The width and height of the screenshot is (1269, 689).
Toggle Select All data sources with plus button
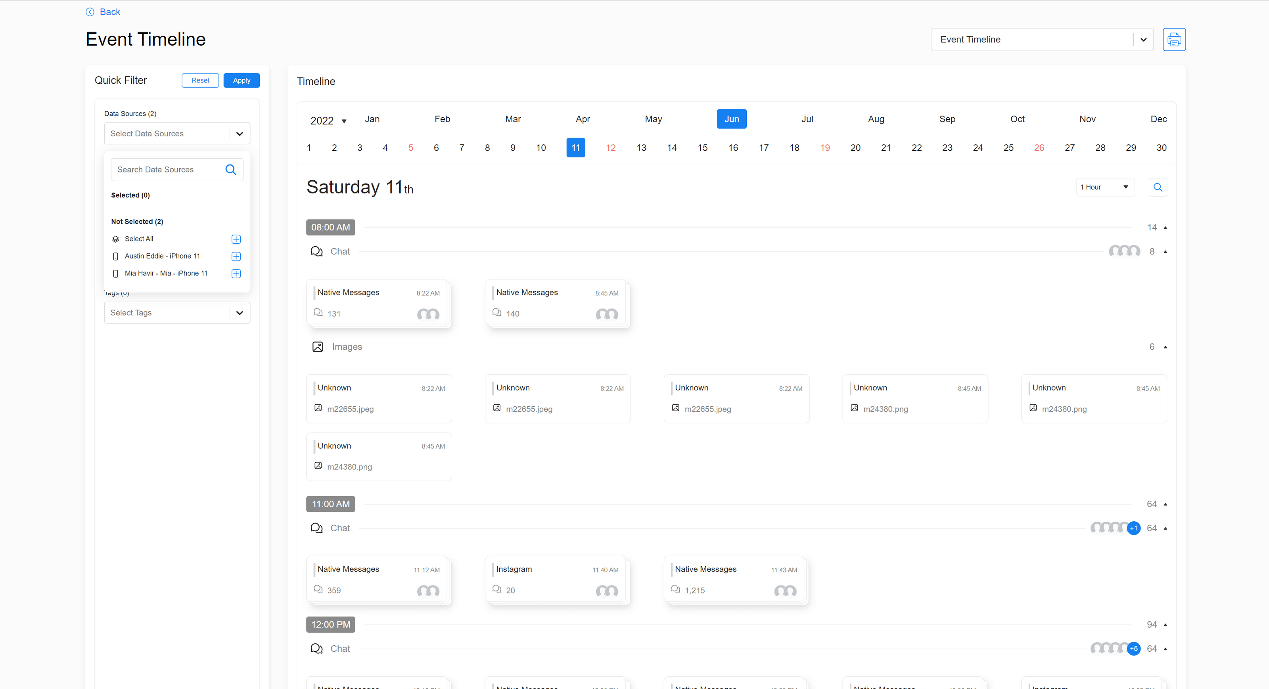(x=236, y=239)
